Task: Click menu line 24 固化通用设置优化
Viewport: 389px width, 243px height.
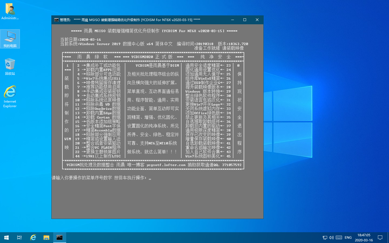Action: (208, 70)
